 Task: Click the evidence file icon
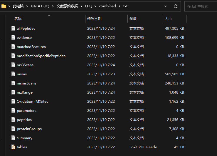pos(13,37)
